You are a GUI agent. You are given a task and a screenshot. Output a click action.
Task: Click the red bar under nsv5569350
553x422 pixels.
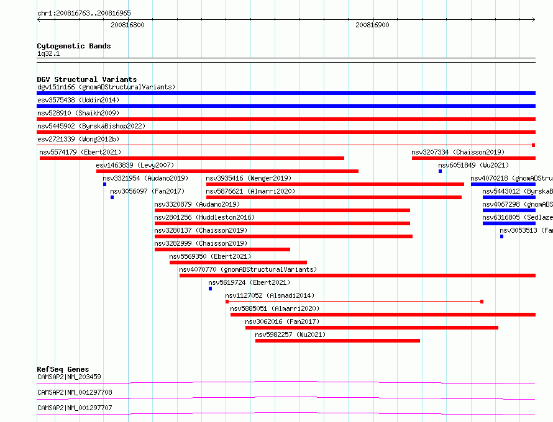(238, 263)
